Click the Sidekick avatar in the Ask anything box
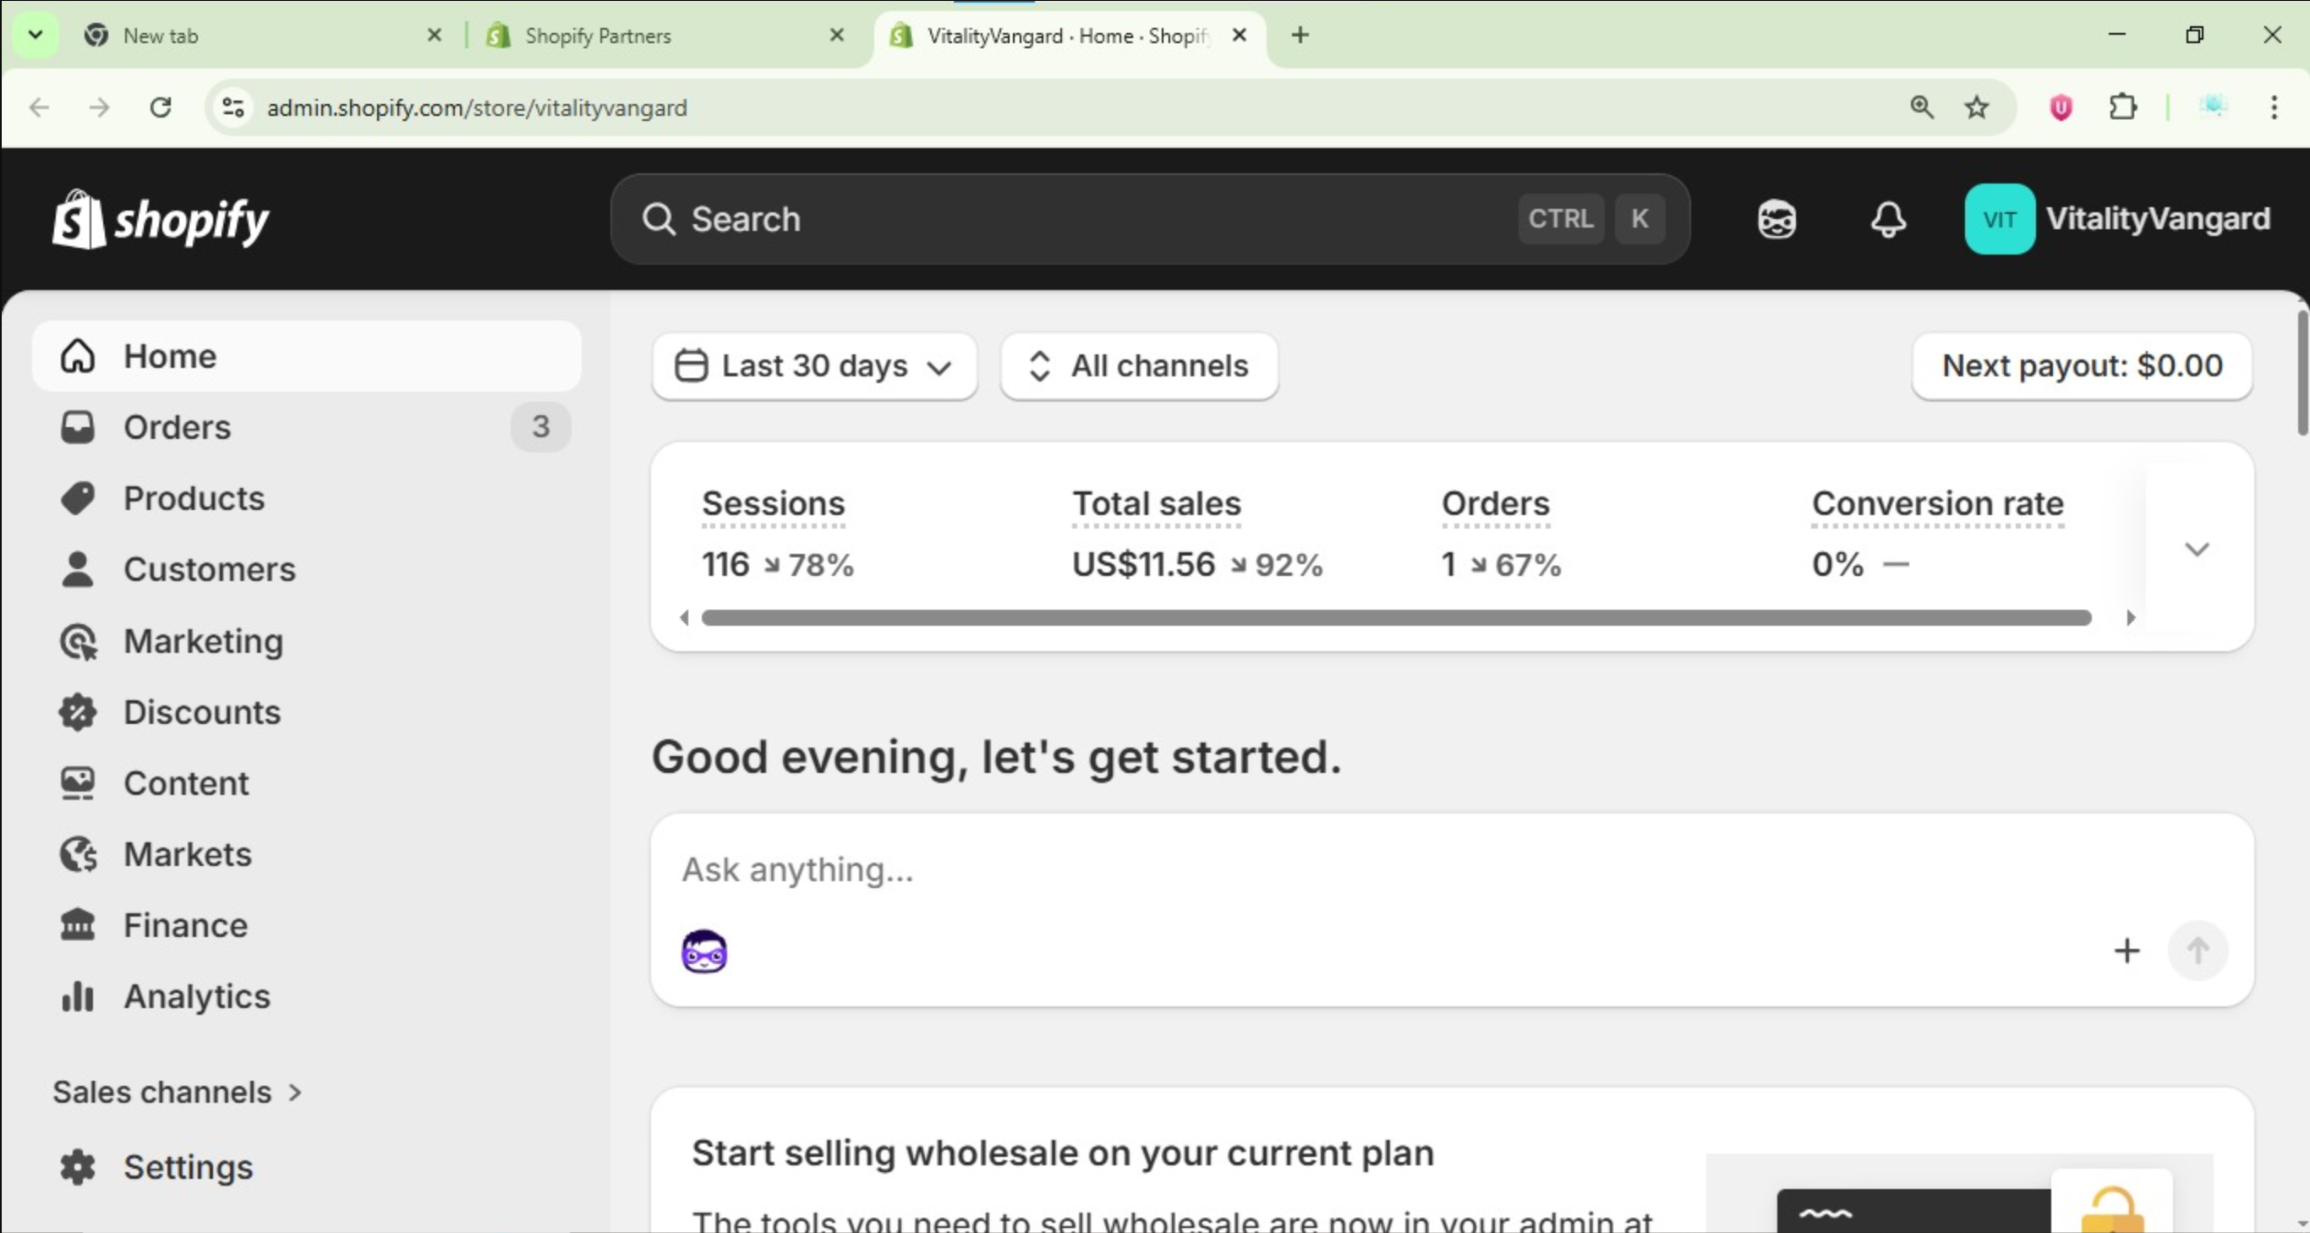This screenshot has width=2310, height=1233. [x=704, y=951]
